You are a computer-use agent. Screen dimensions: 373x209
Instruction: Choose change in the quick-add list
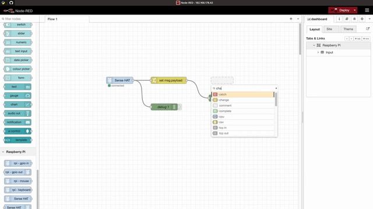(x=243, y=100)
